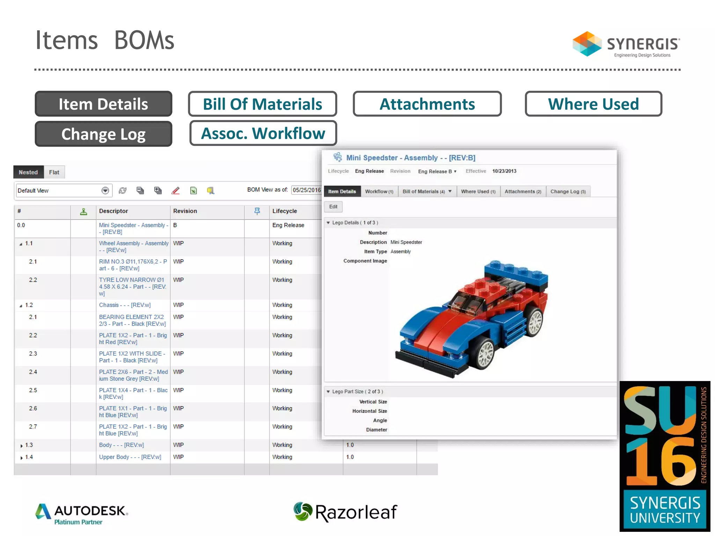Click the Mini Speedster car component image
Screen dimensions: 715x536
click(472, 319)
